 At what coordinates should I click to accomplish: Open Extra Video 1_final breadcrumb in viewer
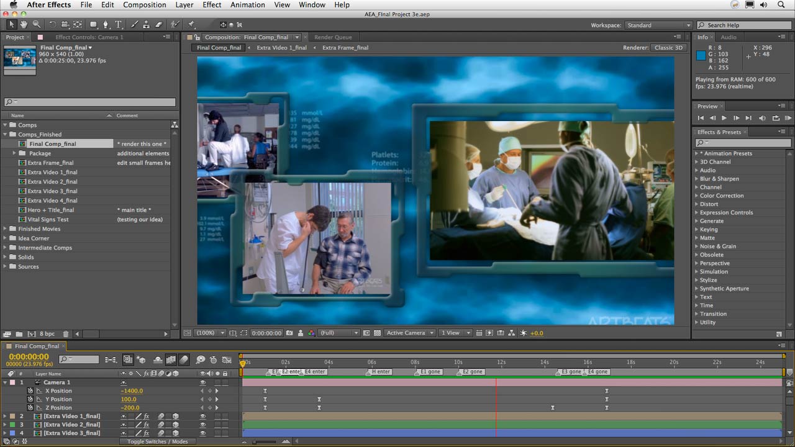[281, 47]
